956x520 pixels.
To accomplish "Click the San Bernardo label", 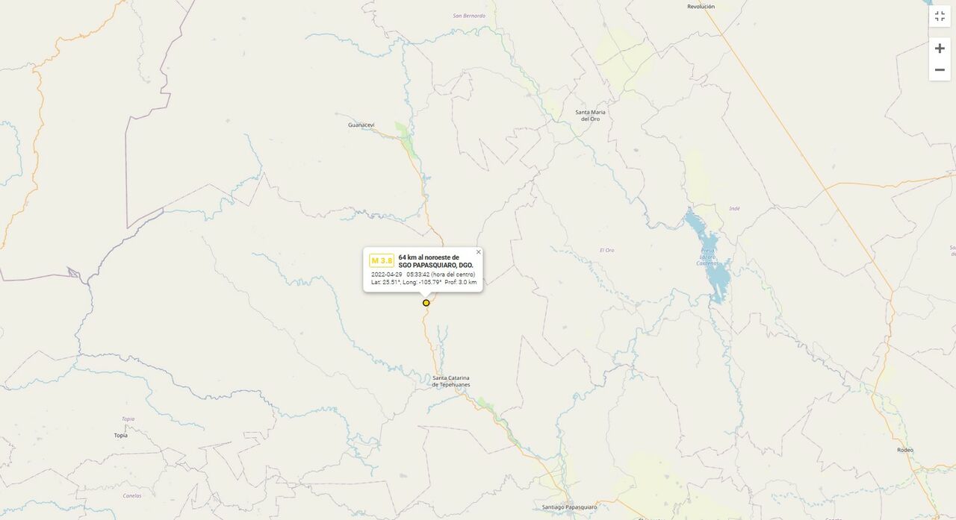I will coord(469,16).
